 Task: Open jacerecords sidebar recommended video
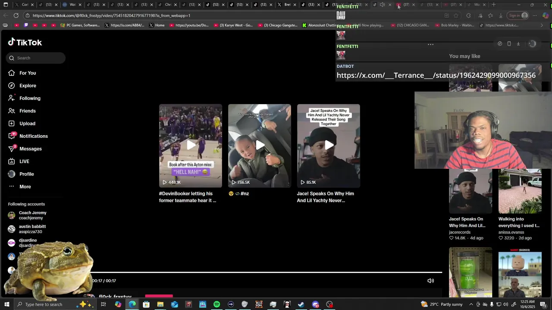point(470,191)
